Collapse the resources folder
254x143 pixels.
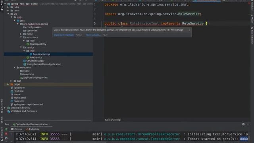tap(15, 68)
